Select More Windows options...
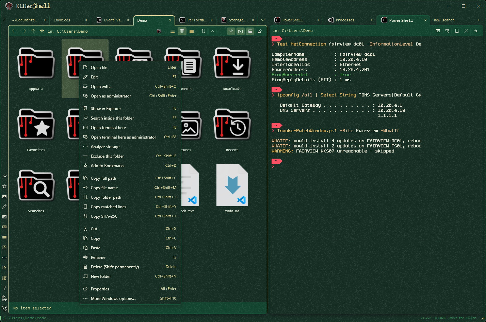 click(x=130, y=298)
